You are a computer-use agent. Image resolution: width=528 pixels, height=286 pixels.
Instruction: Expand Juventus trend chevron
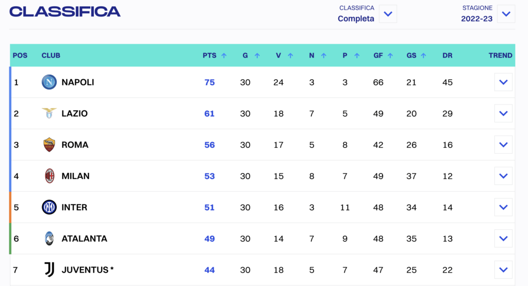pos(503,270)
